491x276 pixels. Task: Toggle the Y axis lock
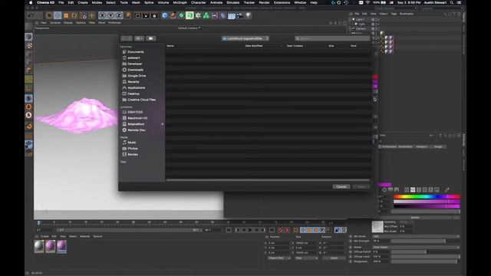(110, 15)
